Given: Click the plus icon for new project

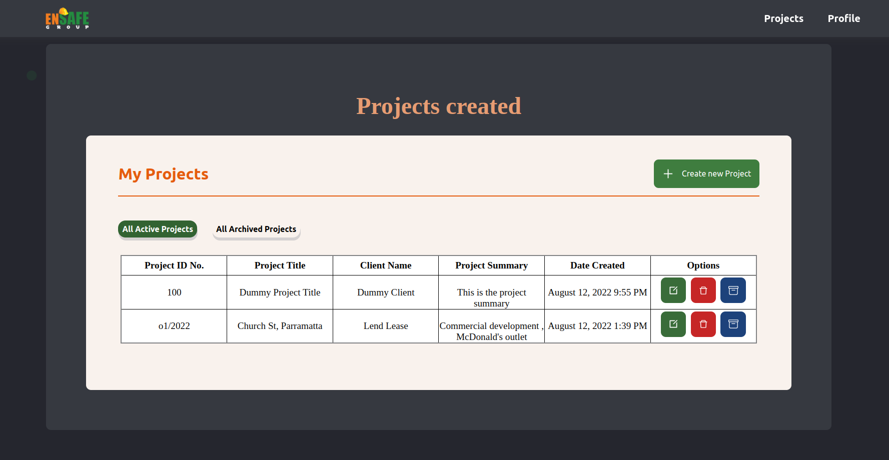Looking at the screenshot, I should coord(668,173).
